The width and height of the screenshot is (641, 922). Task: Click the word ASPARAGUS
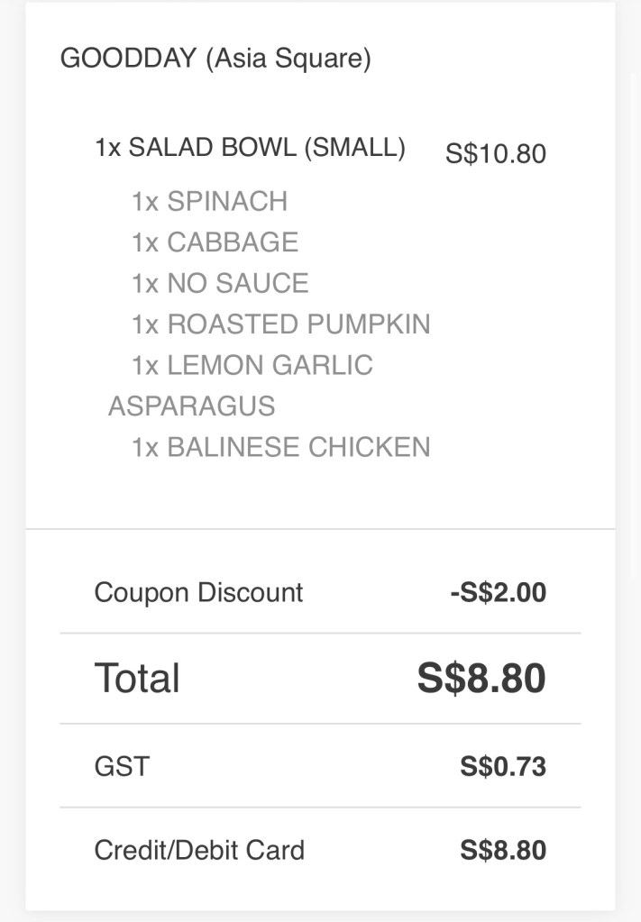191,406
